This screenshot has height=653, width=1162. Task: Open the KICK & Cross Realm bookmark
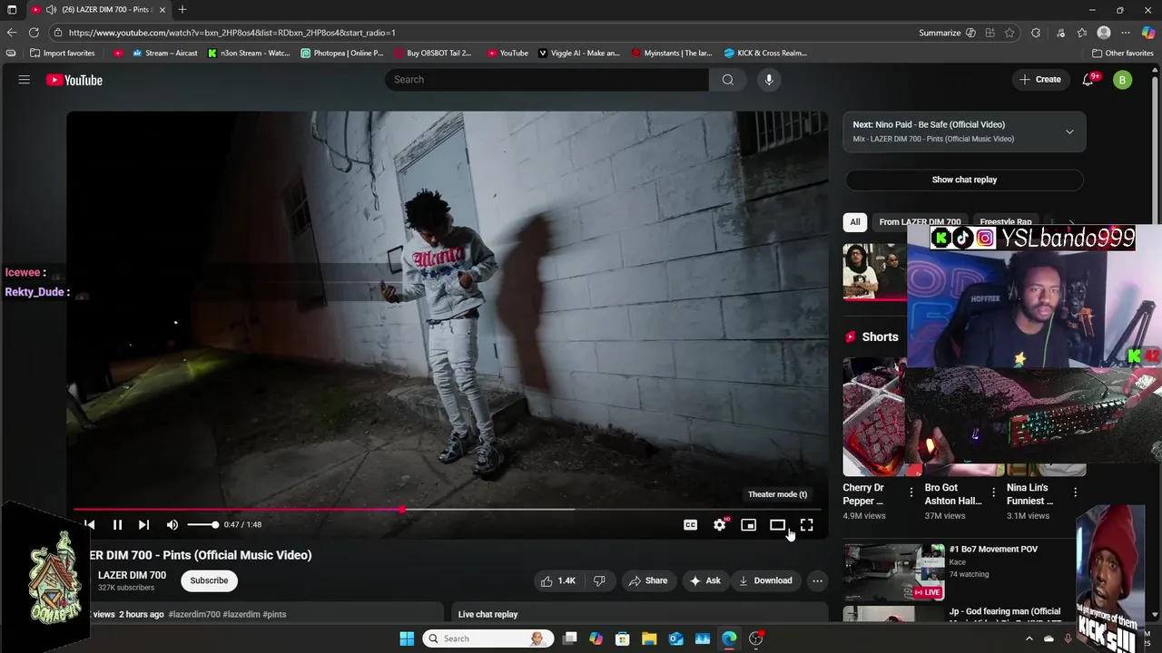pos(765,53)
